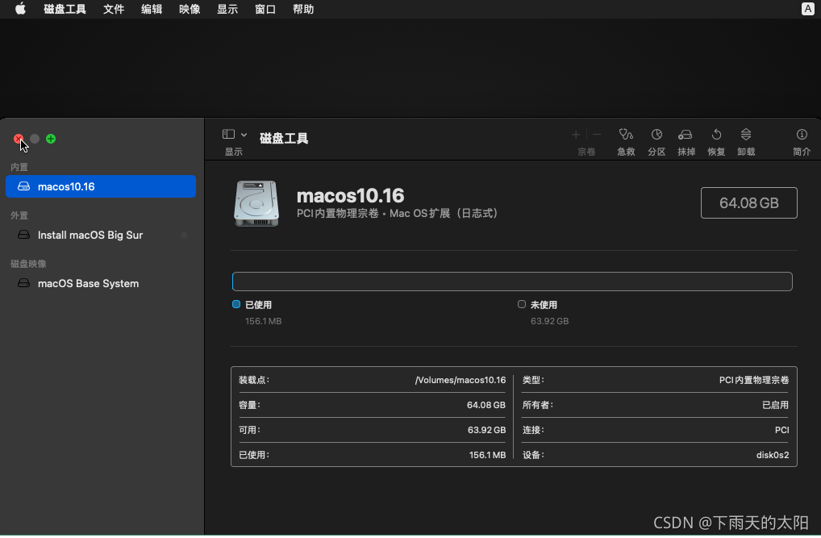Click the 64.08 GB capacity value in table
Image resolution: width=821 pixels, height=538 pixels.
[486, 405]
